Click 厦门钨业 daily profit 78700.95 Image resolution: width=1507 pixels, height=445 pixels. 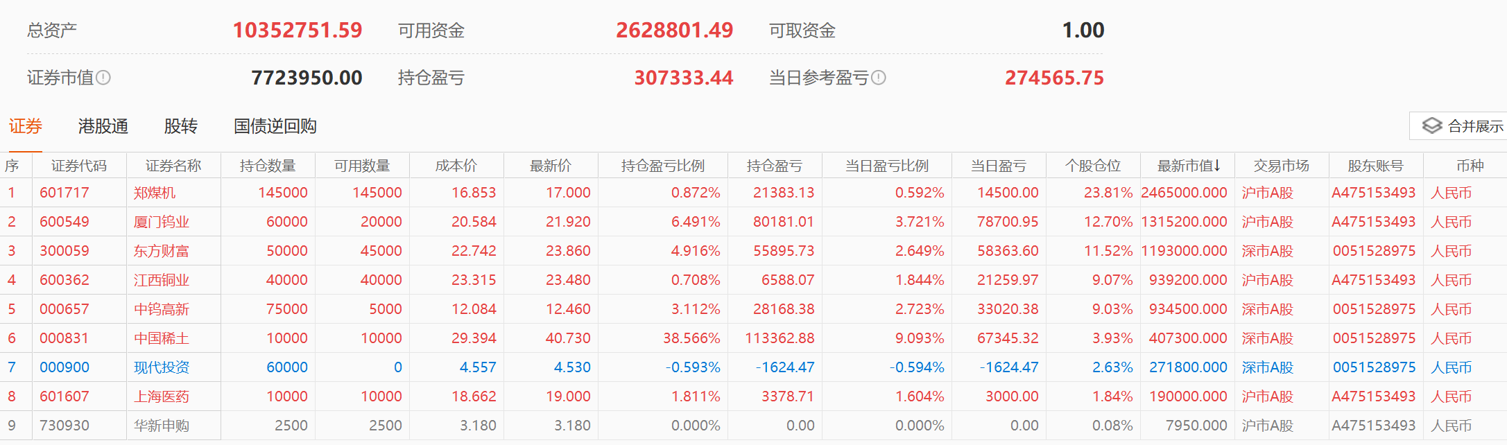tap(1008, 222)
